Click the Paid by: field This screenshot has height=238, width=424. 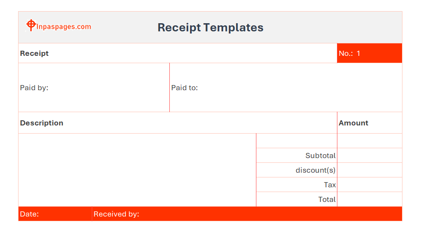tap(94, 88)
